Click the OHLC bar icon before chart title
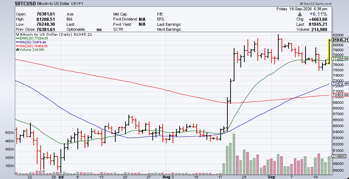The image size is (349, 179). 18,35
